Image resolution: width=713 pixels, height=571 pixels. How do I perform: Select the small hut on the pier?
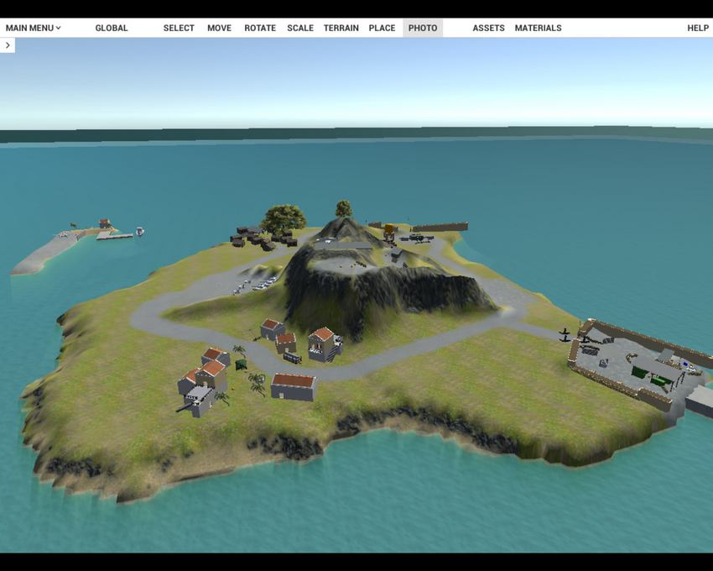tap(104, 224)
